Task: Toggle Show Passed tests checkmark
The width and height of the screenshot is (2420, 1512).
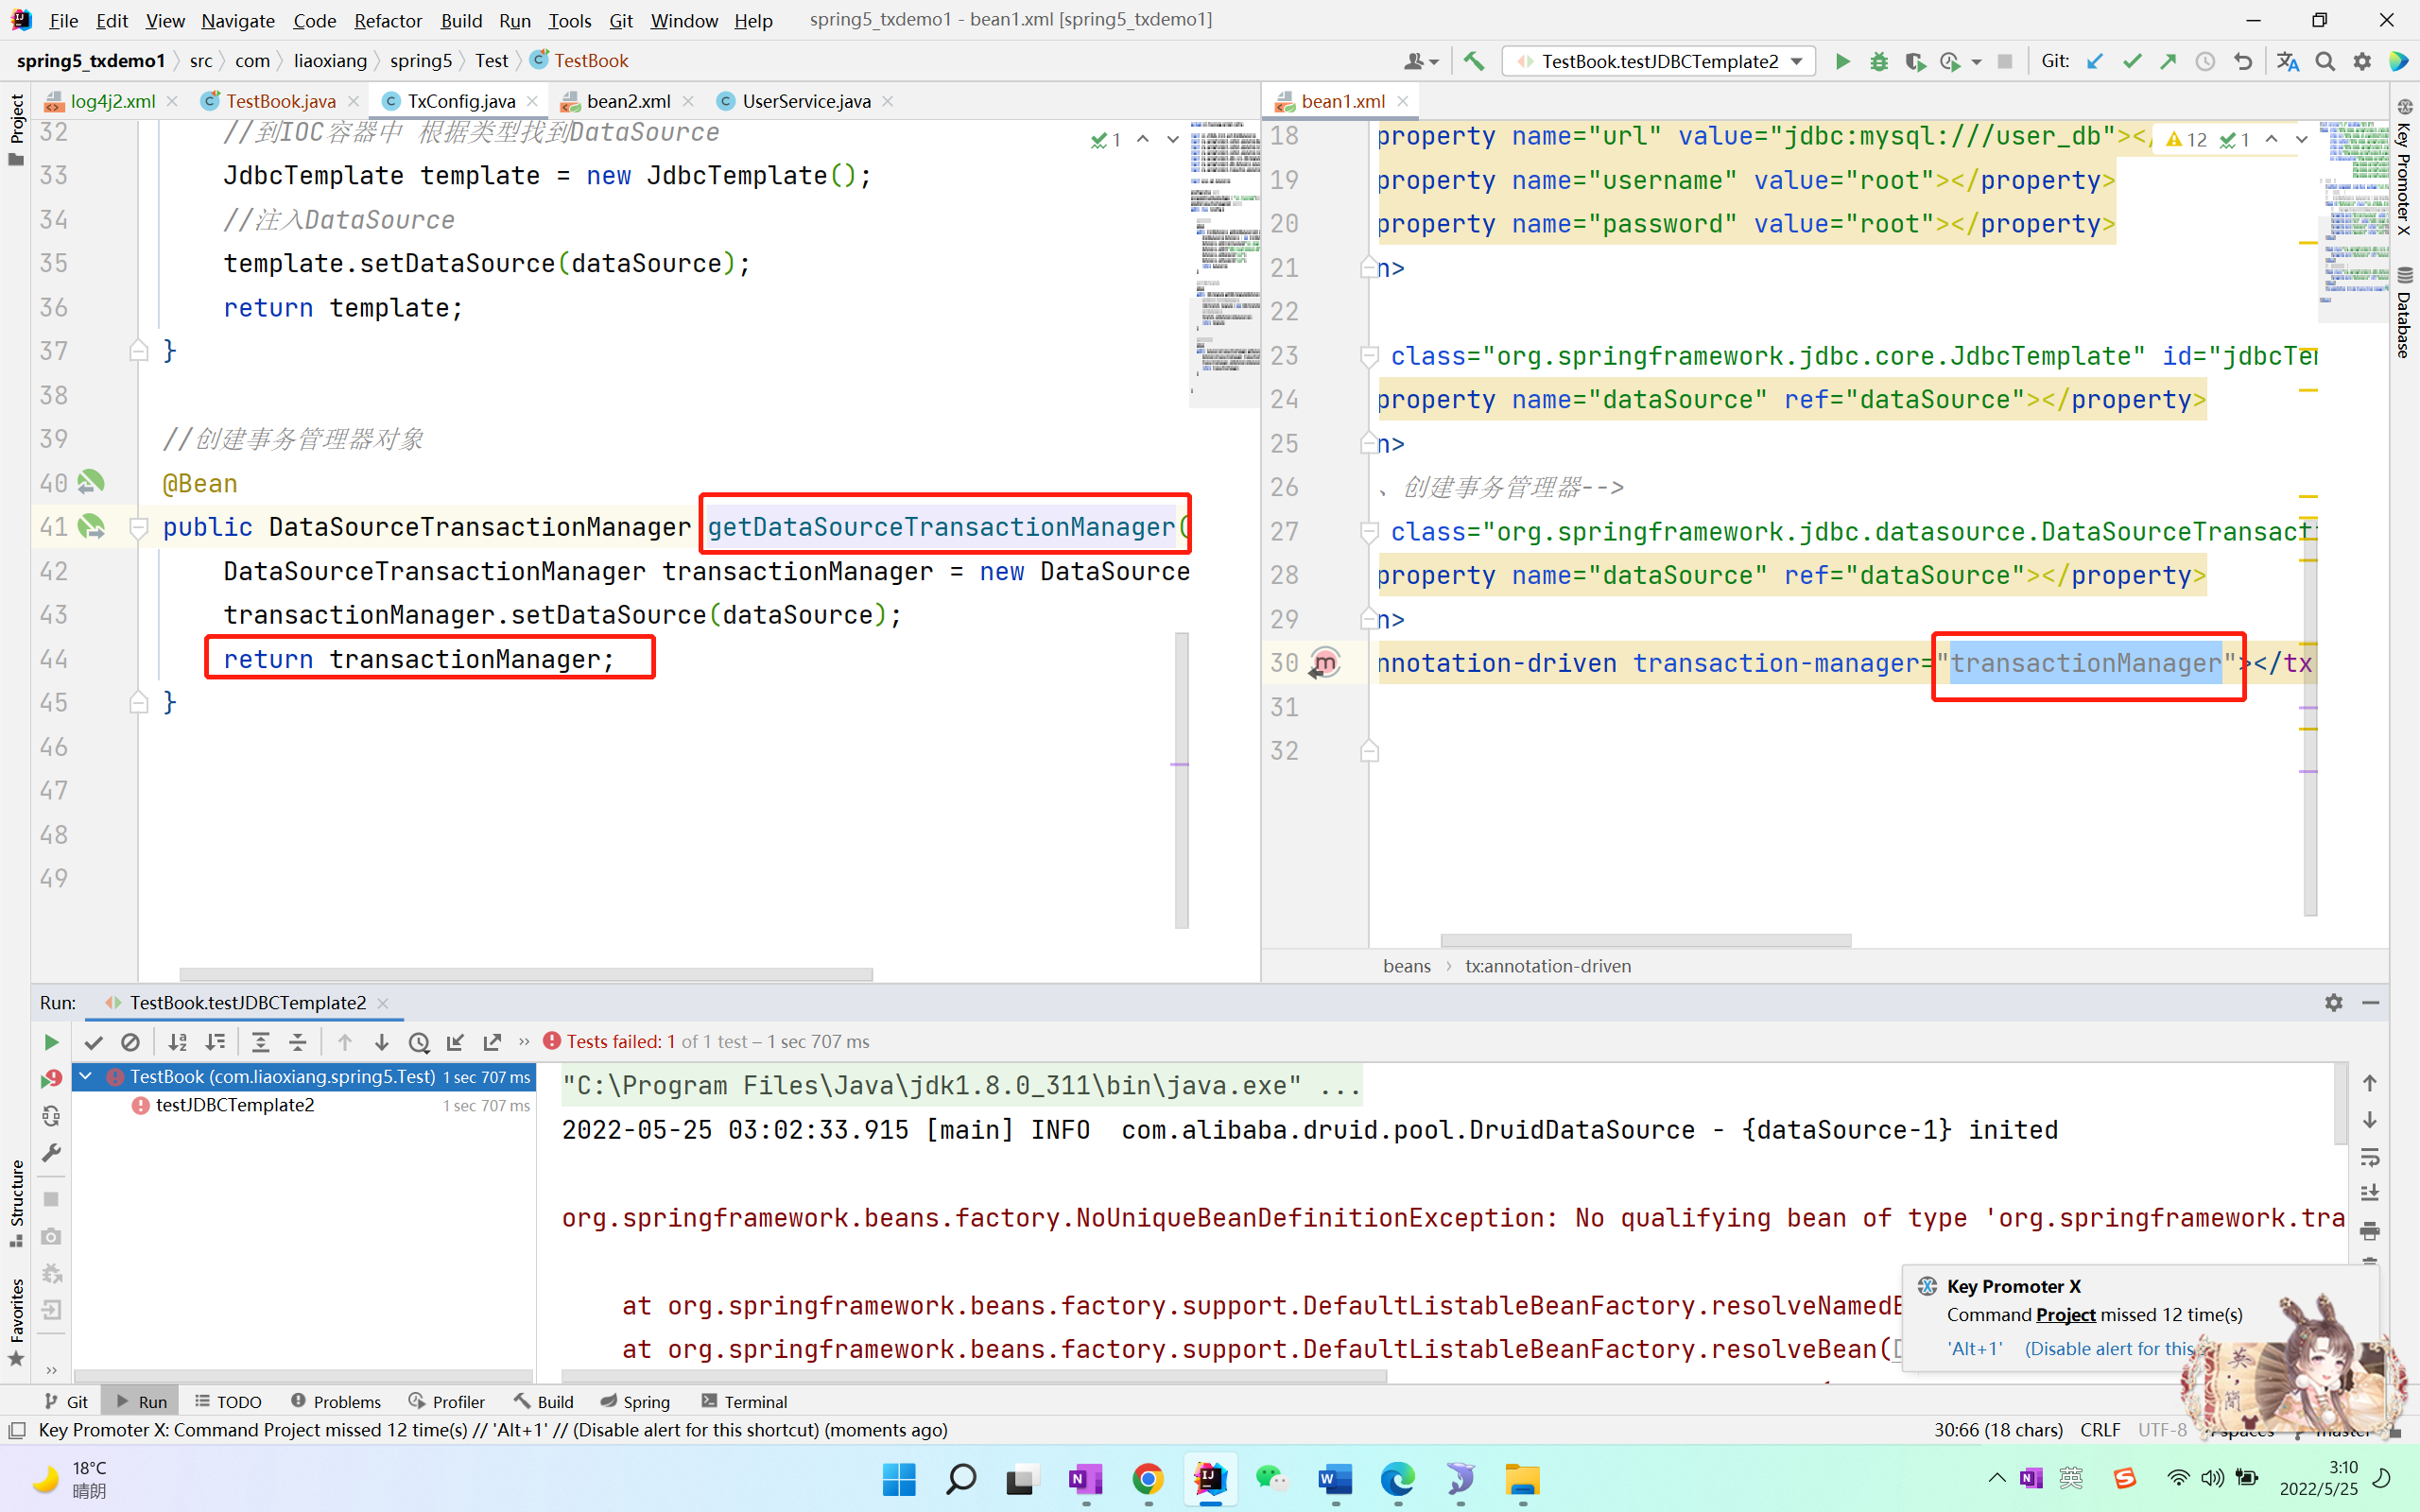Action: pyautogui.click(x=94, y=1042)
